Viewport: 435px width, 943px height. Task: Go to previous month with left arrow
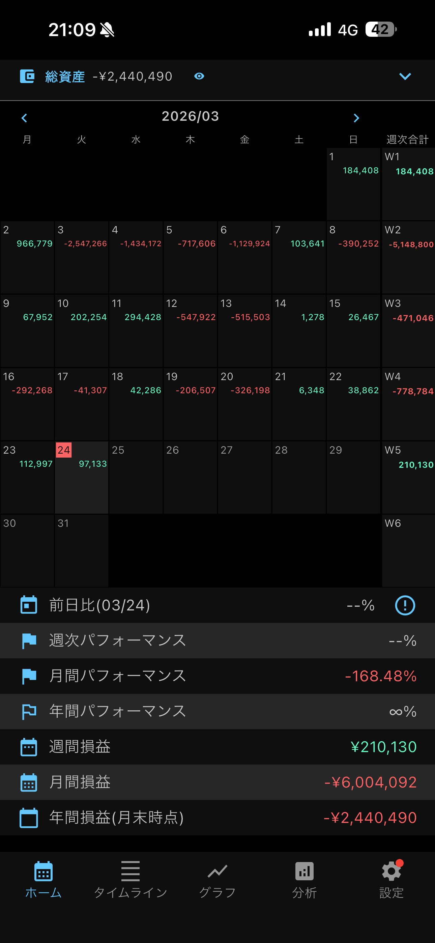pyautogui.click(x=25, y=118)
